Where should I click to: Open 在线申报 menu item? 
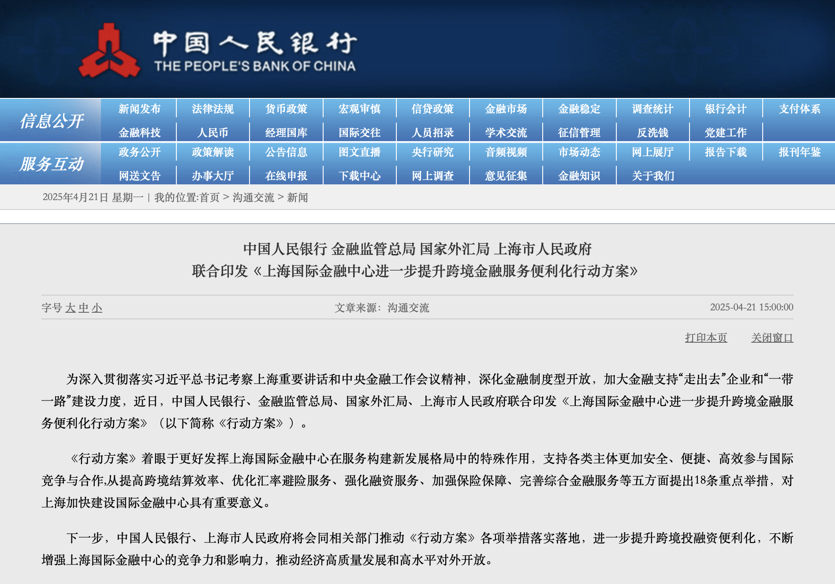point(286,176)
